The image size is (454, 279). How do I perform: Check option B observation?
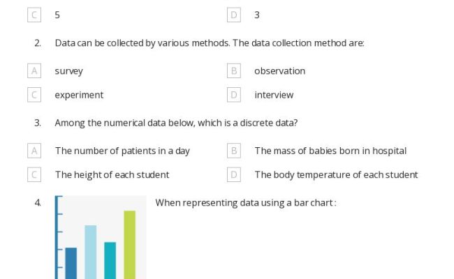click(234, 70)
